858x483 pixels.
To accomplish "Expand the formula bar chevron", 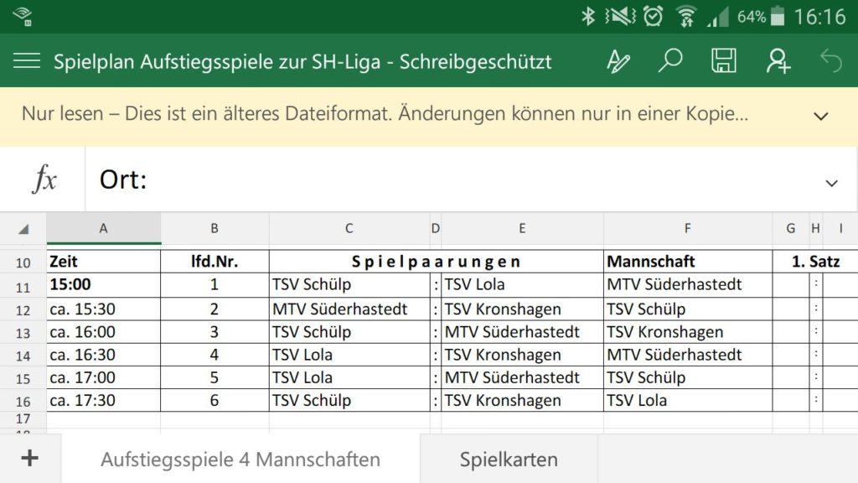I will coord(831,184).
